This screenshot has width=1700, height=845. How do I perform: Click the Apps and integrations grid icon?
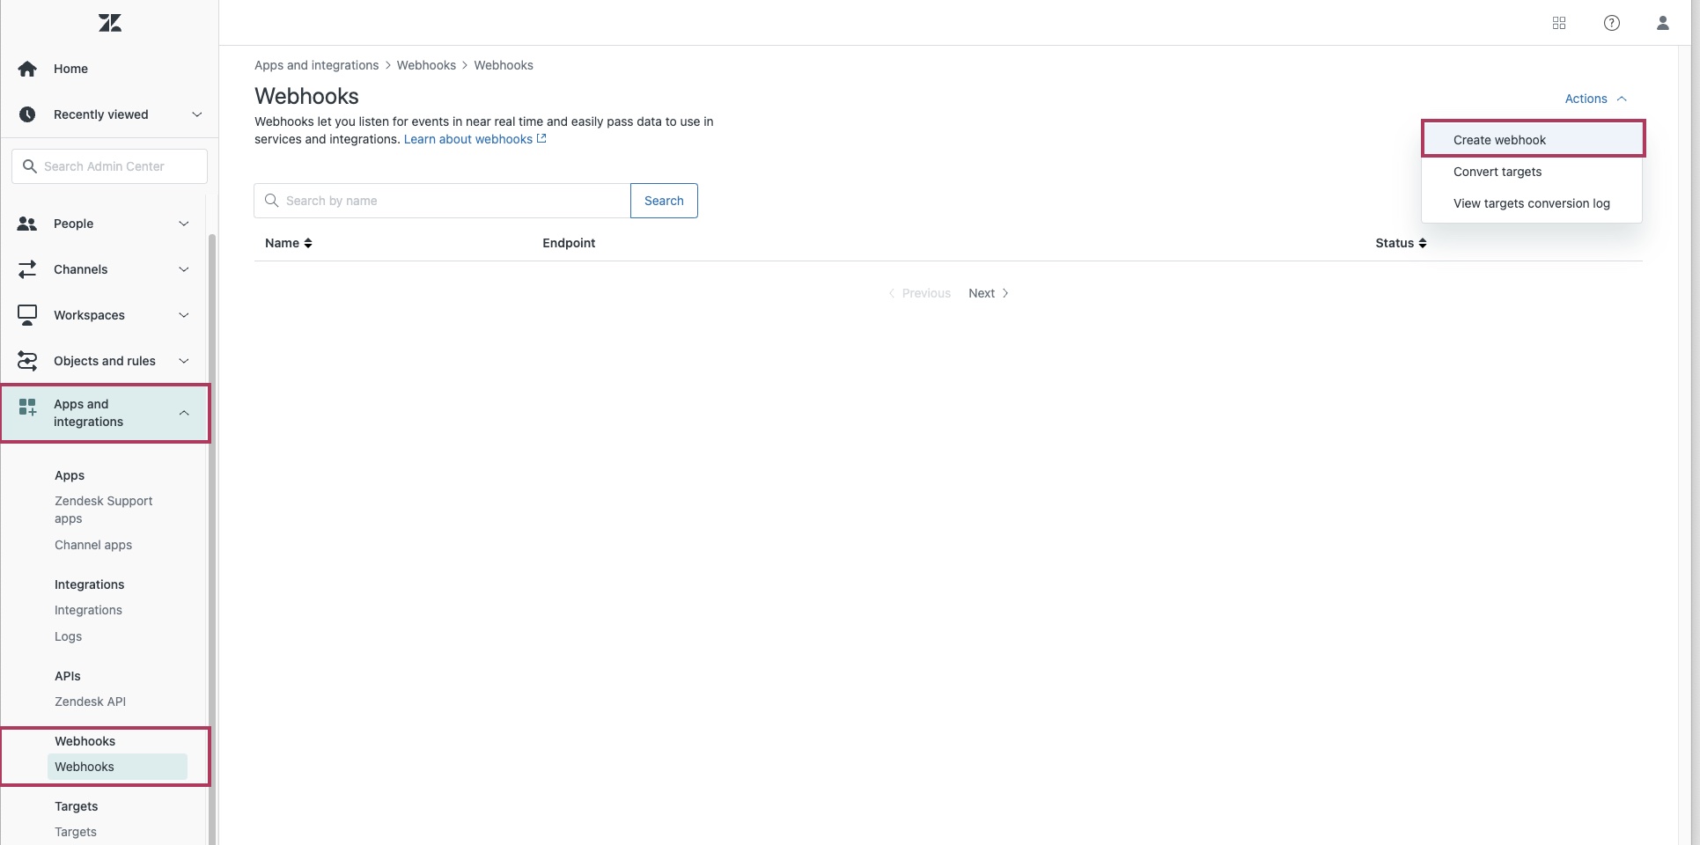(x=27, y=407)
